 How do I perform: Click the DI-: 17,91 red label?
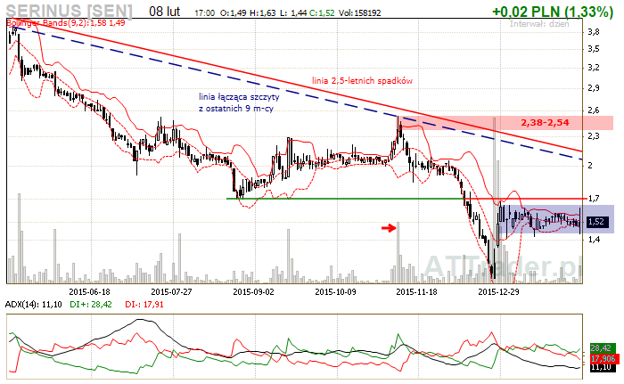pos(144,305)
